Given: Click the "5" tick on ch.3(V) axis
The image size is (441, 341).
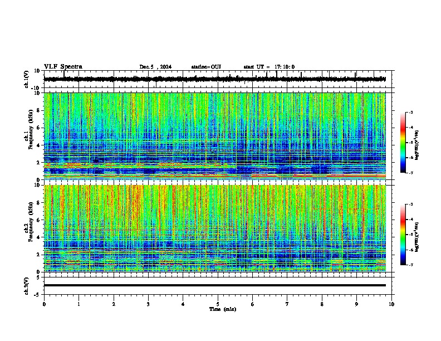Looking at the screenshot, I should click(x=38, y=277).
